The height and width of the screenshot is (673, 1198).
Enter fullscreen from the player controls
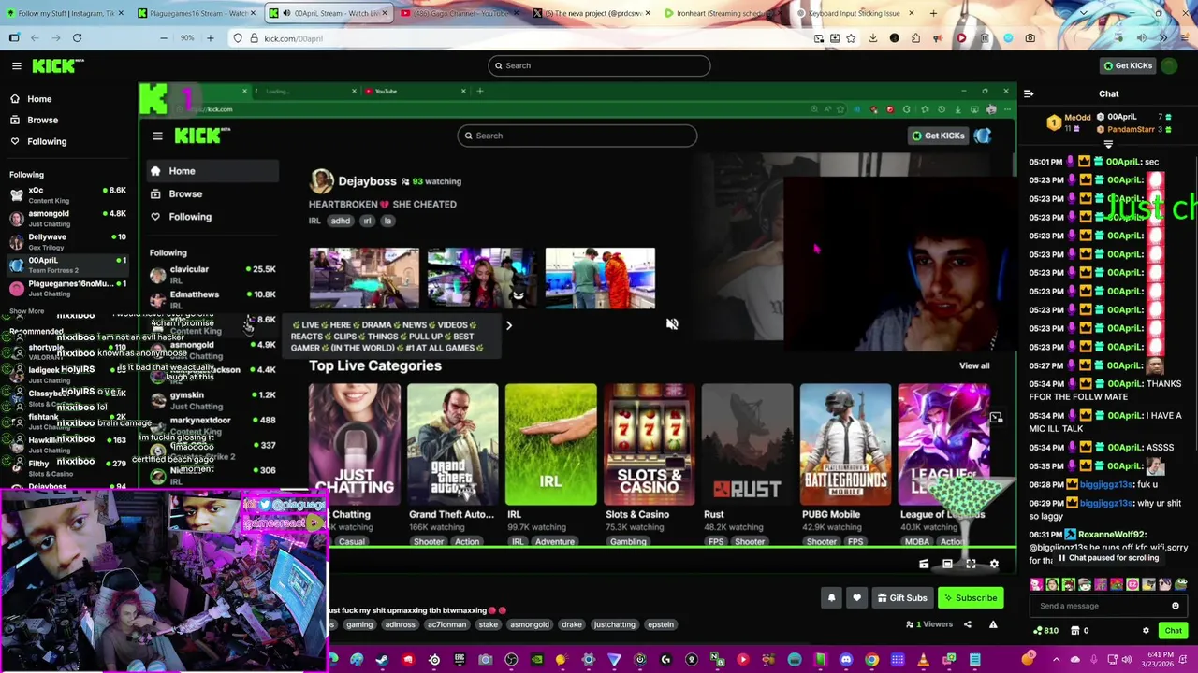click(x=971, y=564)
